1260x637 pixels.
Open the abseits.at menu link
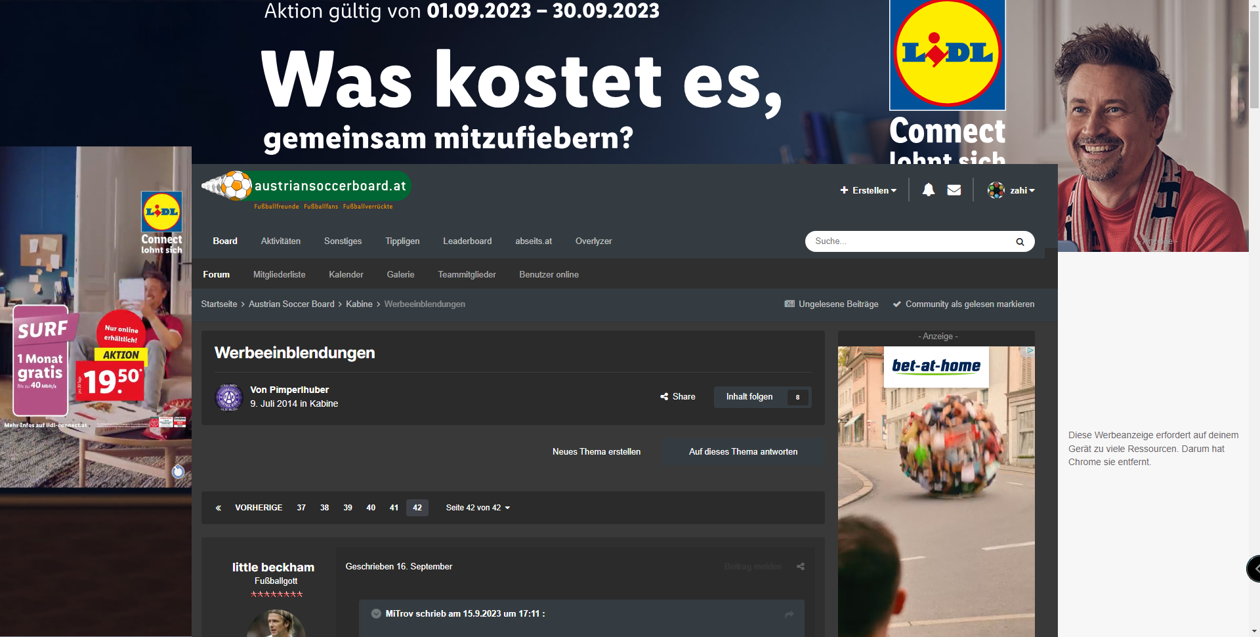point(534,241)
